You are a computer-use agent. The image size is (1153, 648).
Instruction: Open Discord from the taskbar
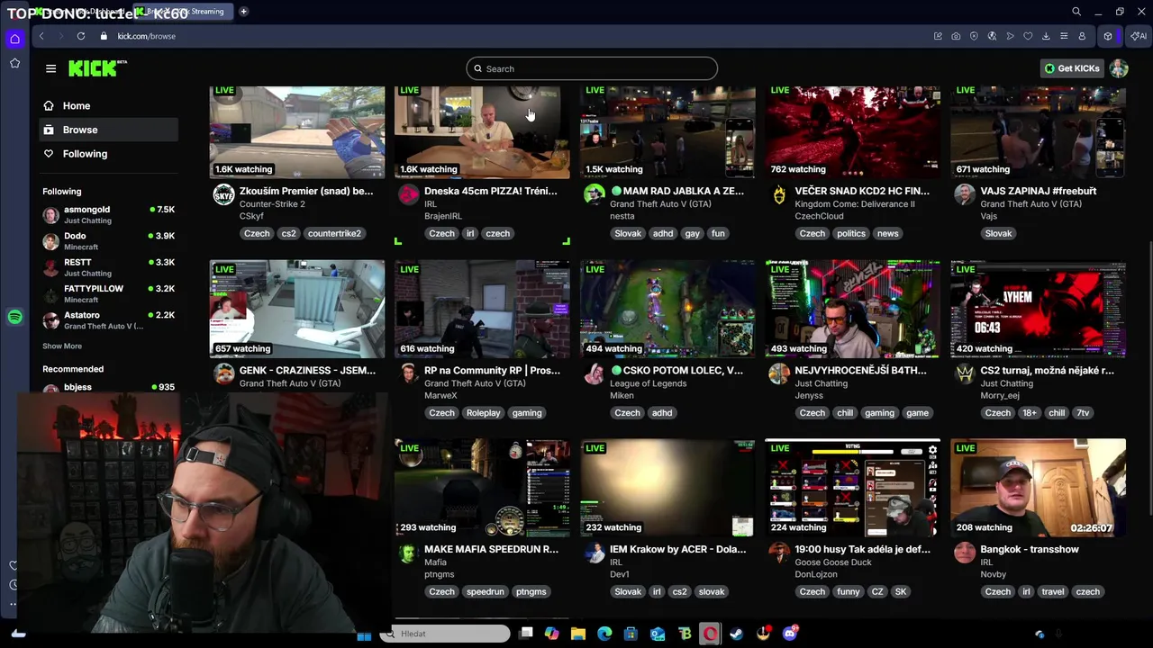pyautogui.click(x=790, y=634)
